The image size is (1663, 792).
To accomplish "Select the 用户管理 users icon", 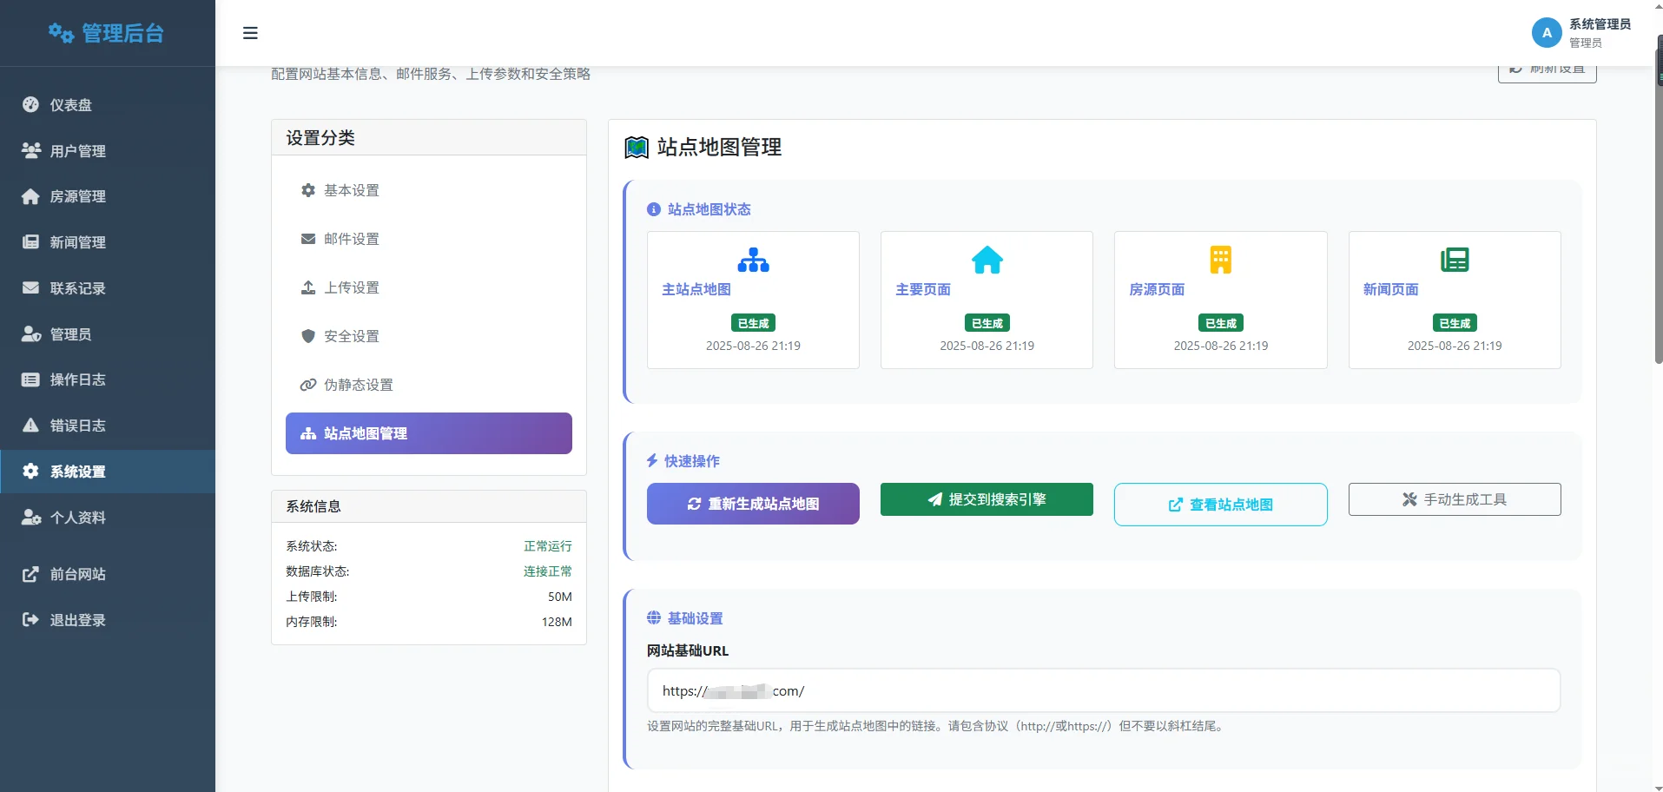I will click(x=30, y=150).
